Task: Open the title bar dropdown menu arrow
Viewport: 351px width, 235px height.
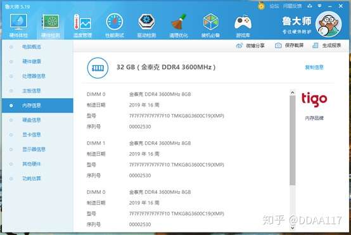Action: (x=320, y=6)
